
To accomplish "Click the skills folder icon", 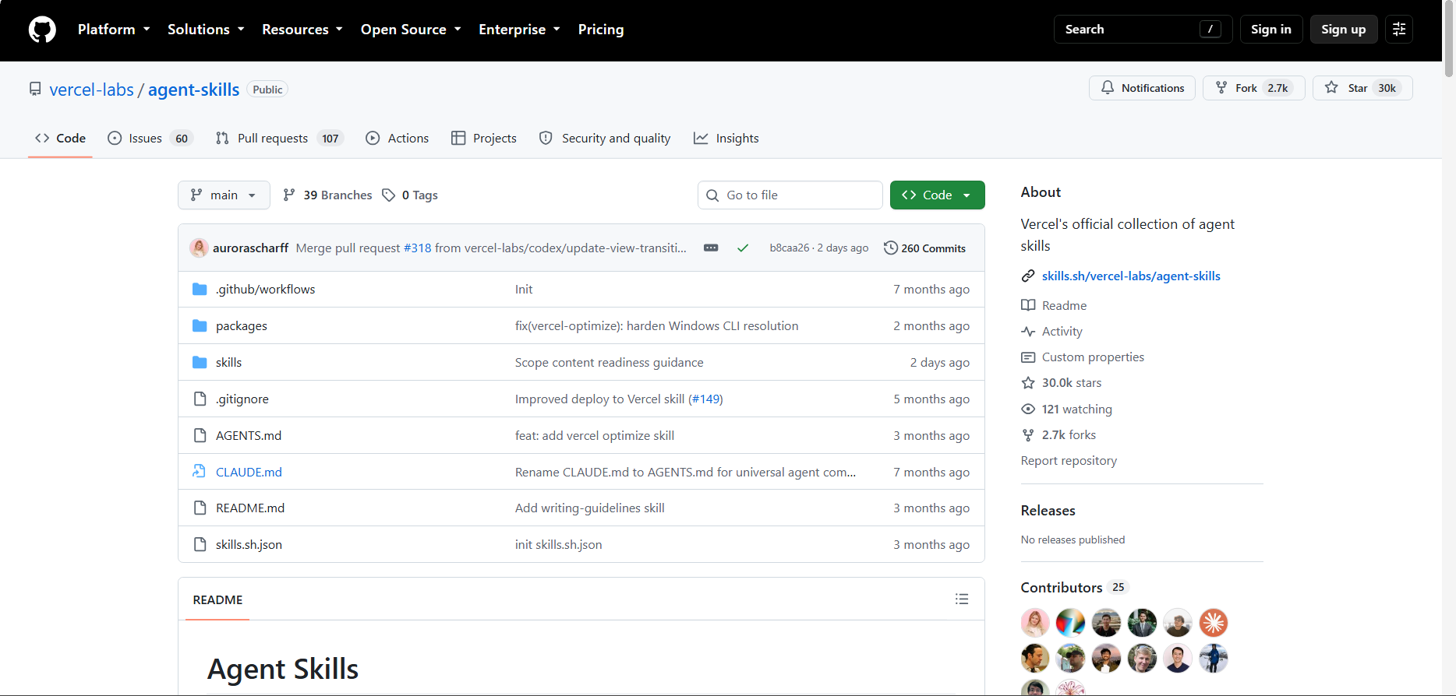I will click(x=200, y=363).
